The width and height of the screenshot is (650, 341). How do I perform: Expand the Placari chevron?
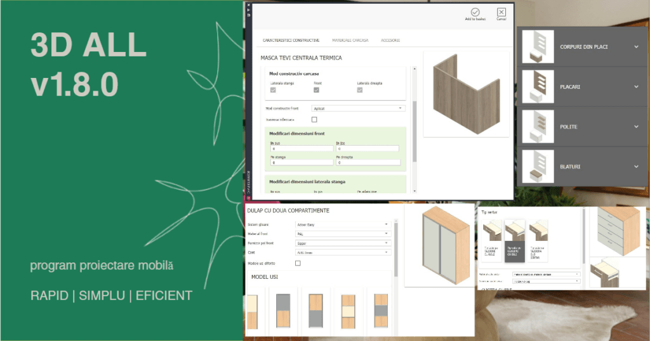[636, 86]
